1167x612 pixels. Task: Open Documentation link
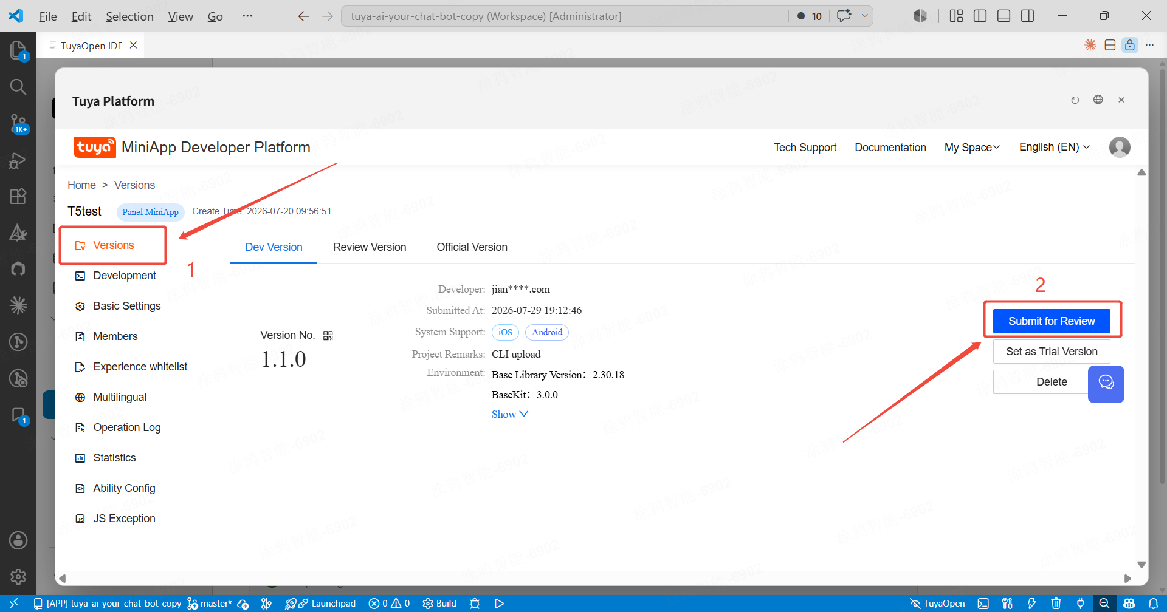pyautogui.click(x=890, y=148)
